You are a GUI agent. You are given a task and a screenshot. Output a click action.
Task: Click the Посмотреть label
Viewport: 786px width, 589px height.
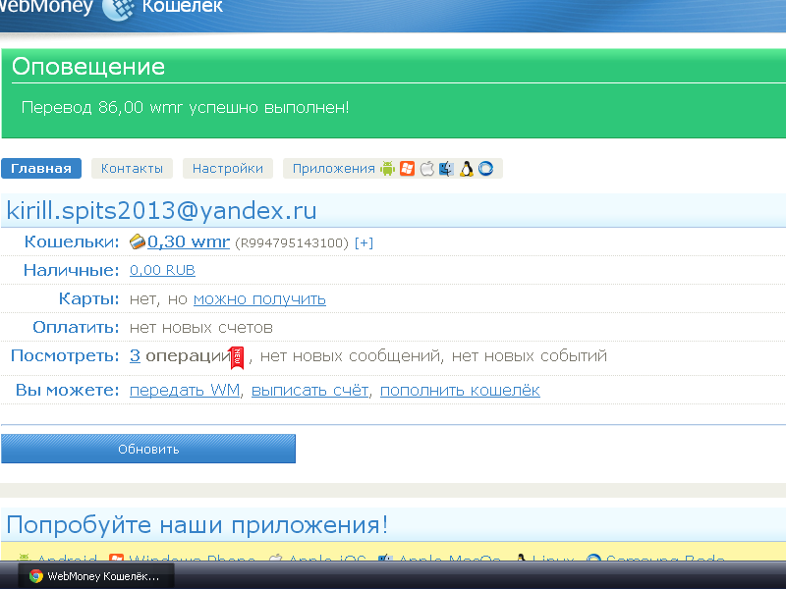65,356
